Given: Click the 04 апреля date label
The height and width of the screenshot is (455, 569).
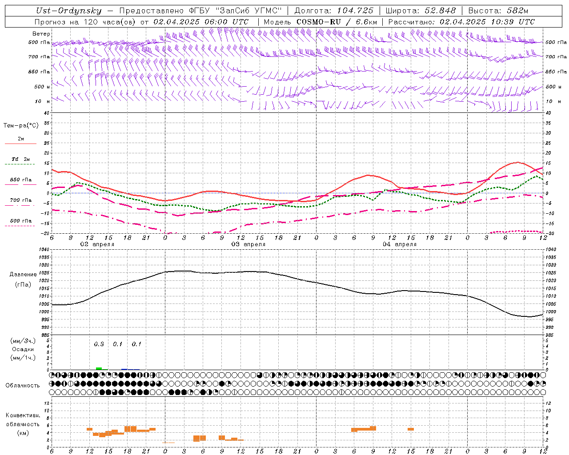Looking at the screenshot, I should point(399,244).
